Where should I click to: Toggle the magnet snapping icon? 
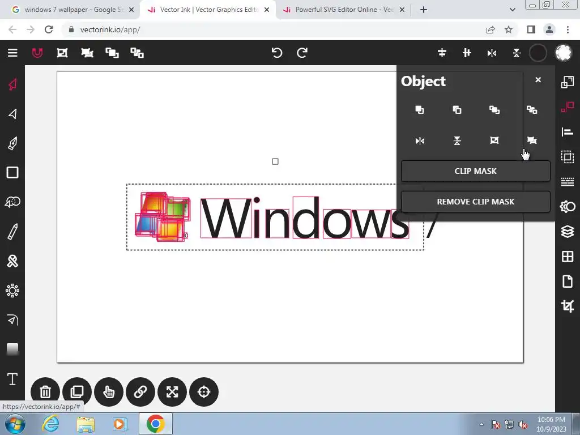[x=37, y=53]
